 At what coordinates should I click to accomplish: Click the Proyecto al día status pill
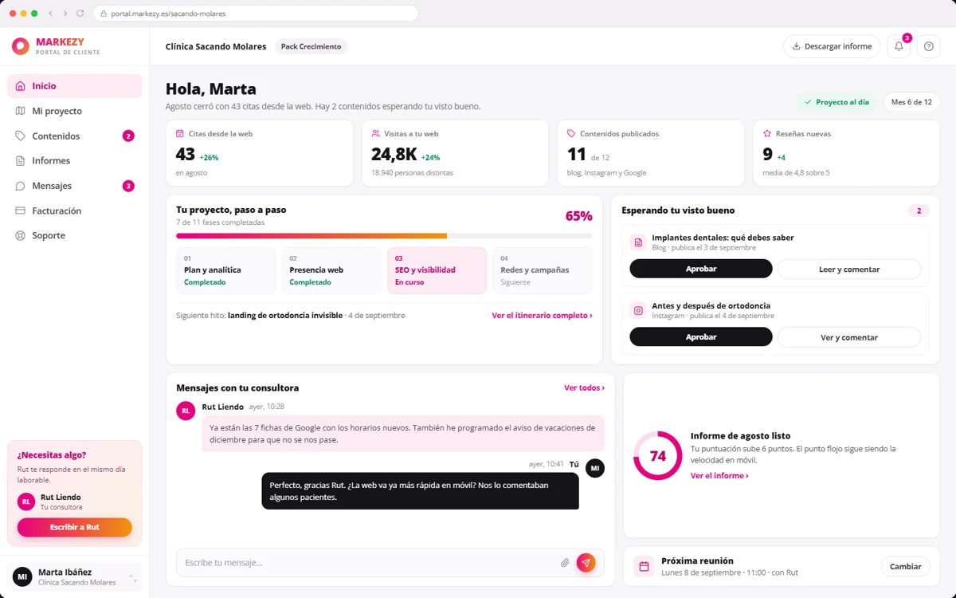pos(836,102)
